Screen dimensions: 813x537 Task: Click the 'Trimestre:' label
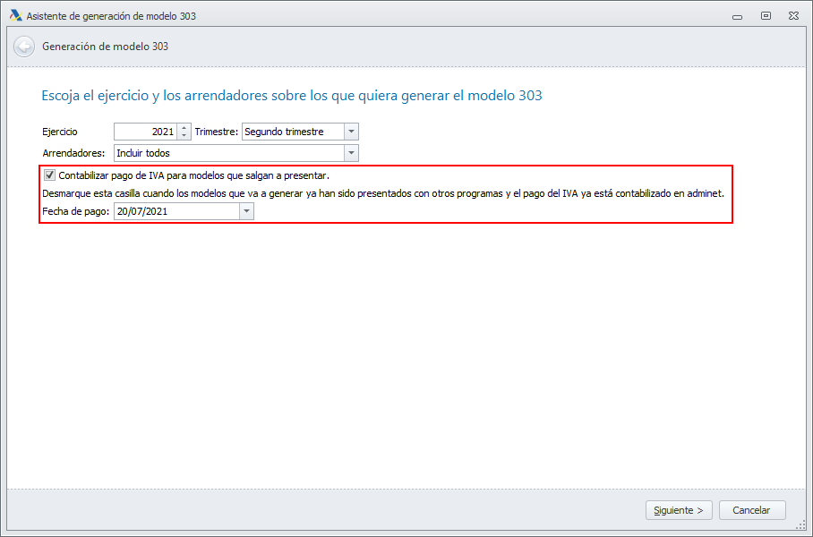coord(216,132)
